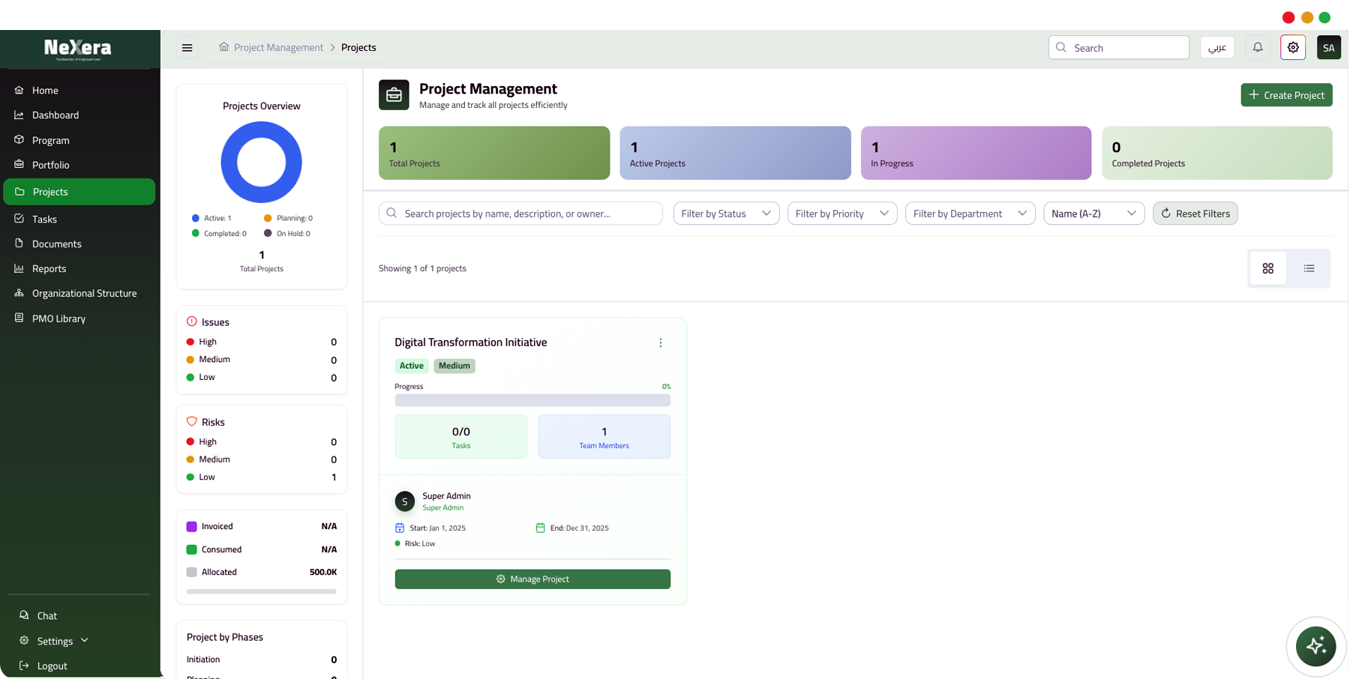Image resolution: width=1350 pixels, height=679 pixels.
Task: Open the project card three-dot menu
Action: [660, 343]
